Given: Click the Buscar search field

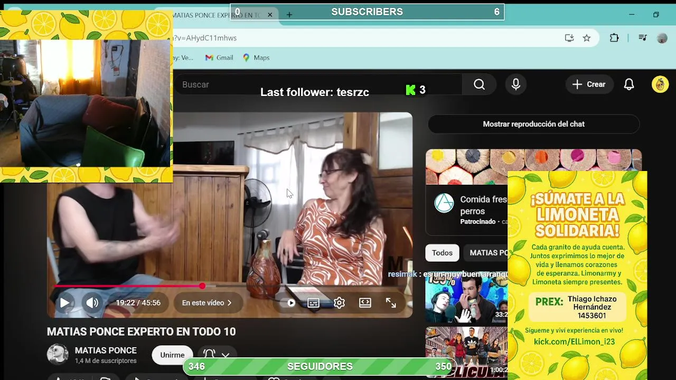Looking at the screenshot, I should [x=317, y=84].
